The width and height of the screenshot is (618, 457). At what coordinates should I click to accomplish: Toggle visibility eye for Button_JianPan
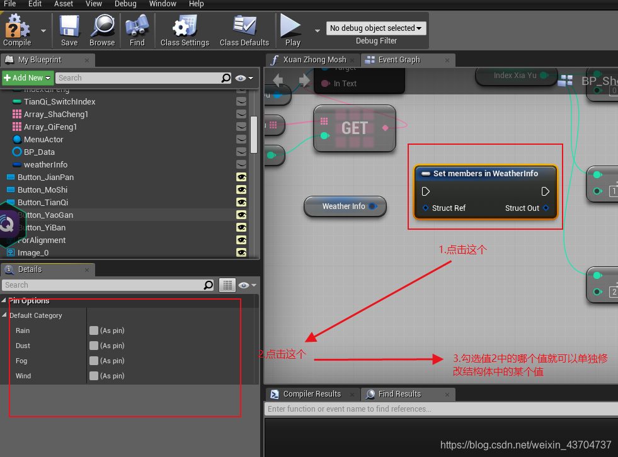pyautogui.click(x=241, y=178)
